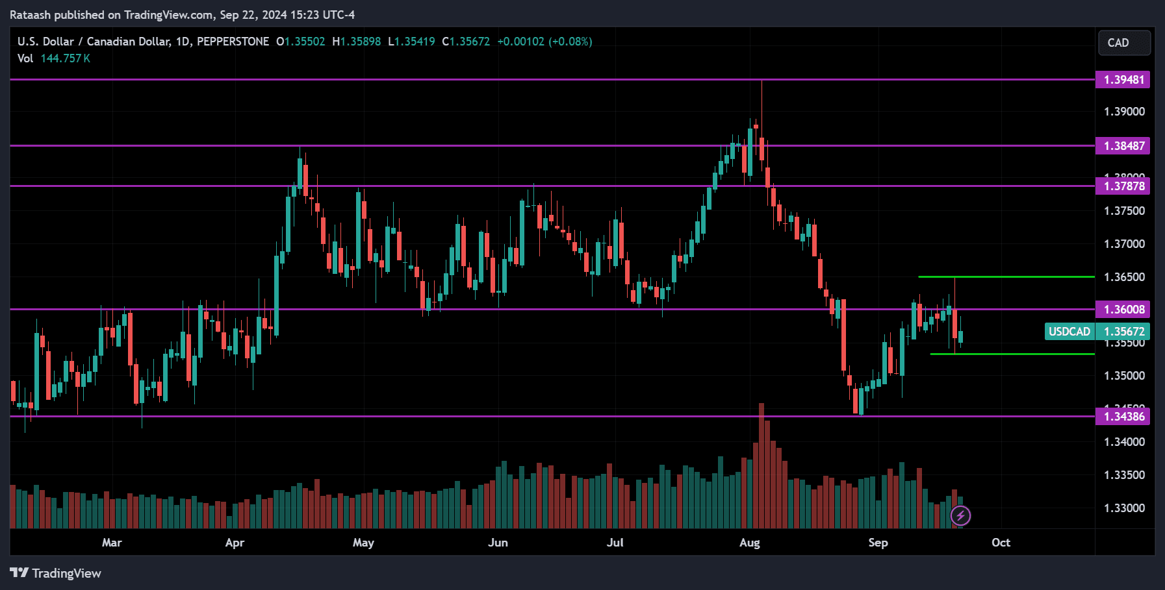Open the 1D timeframe selector in legend
This screenshot has width=1165, height=590.
(181, 41)
